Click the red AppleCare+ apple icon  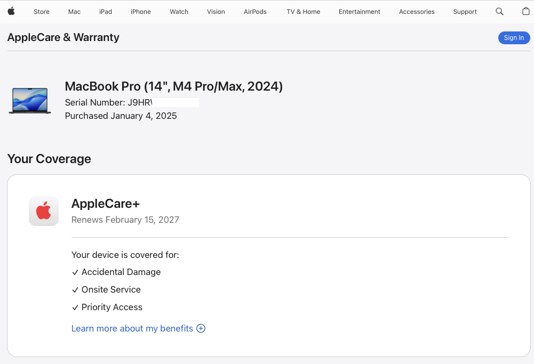(x=44, y=211)
